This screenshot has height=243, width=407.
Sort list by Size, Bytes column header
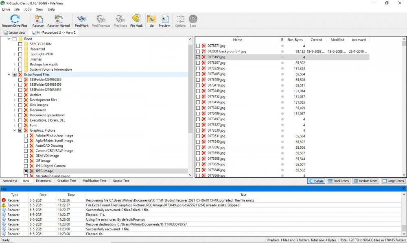[x=295, y=40]
